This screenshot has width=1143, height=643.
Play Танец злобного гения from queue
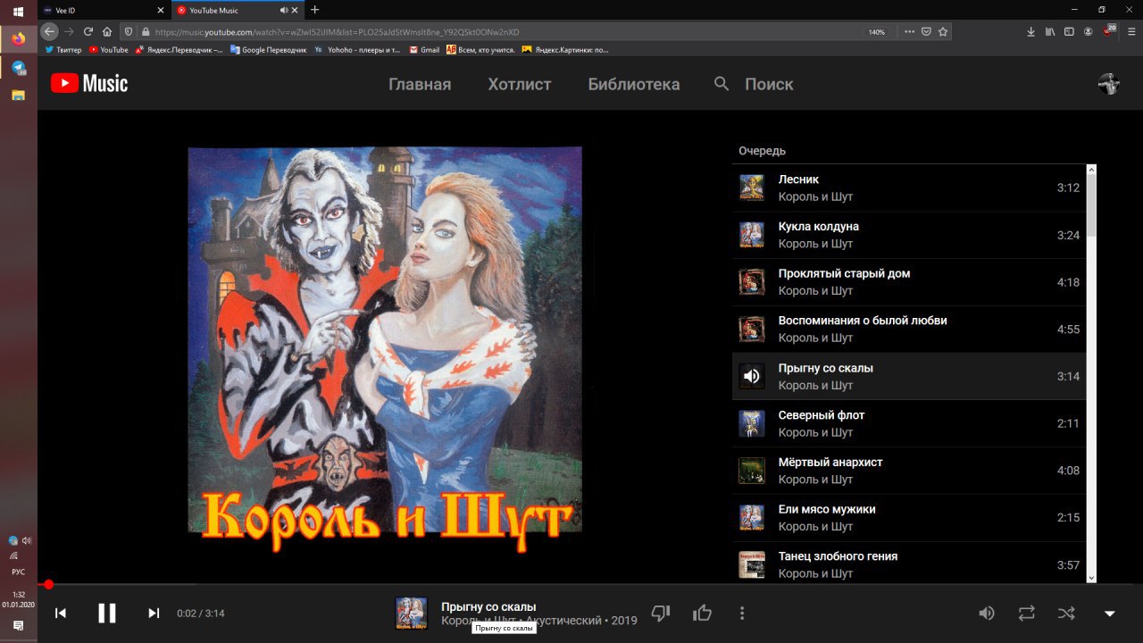pos(909,564)
